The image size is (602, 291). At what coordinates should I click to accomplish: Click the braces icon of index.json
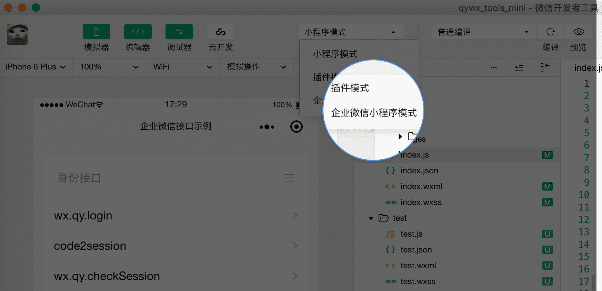[x=390, y=171]
